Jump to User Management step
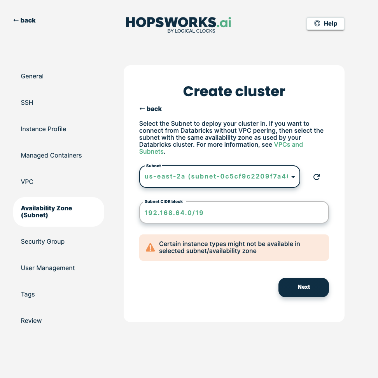 point(48,268)
